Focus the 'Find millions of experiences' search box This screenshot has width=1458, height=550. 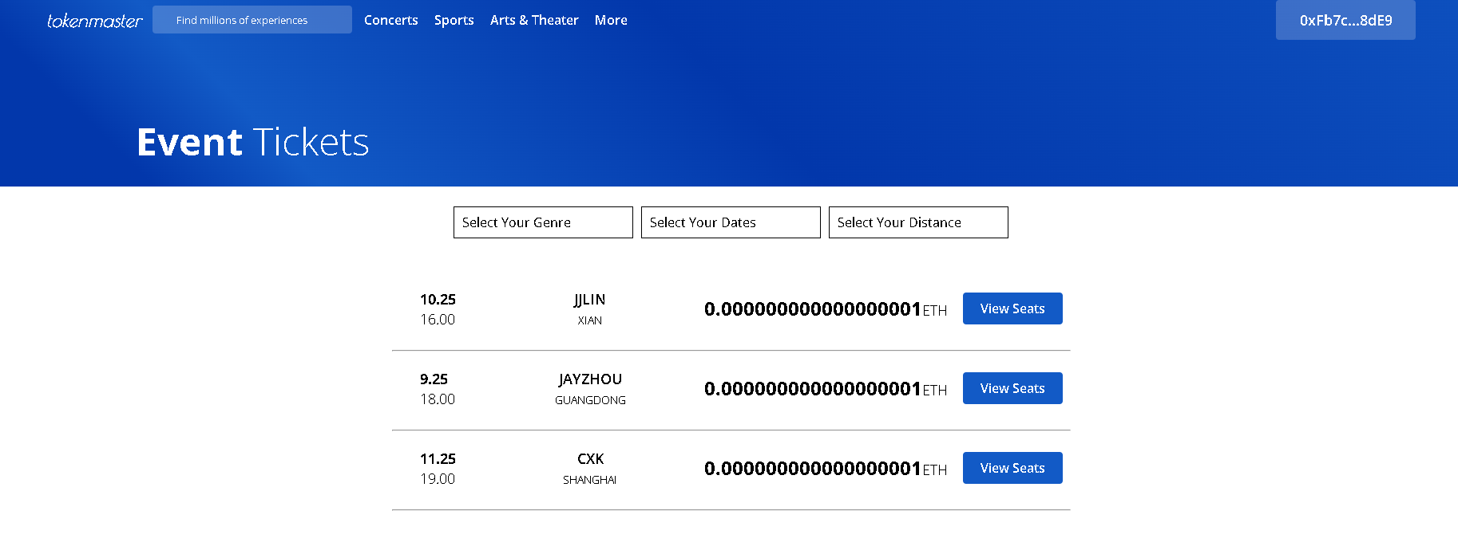(252, 20)
